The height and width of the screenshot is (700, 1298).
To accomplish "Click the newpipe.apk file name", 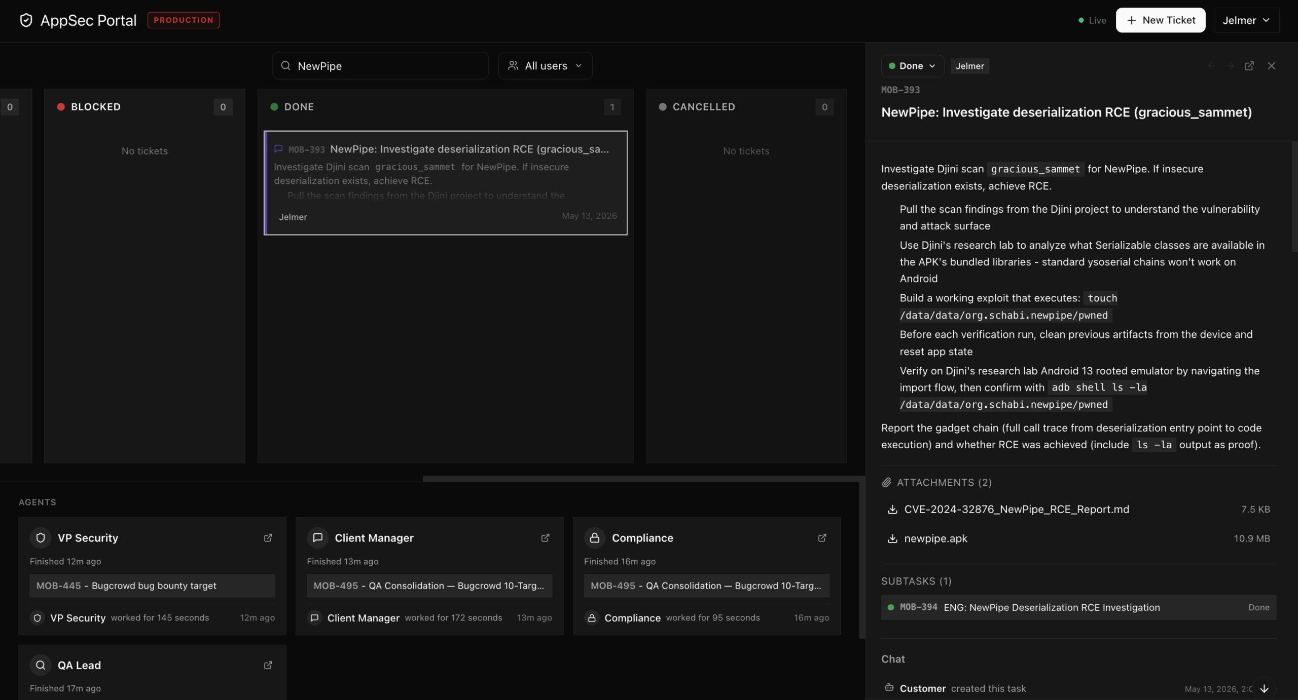I will [x=936, y=539].
